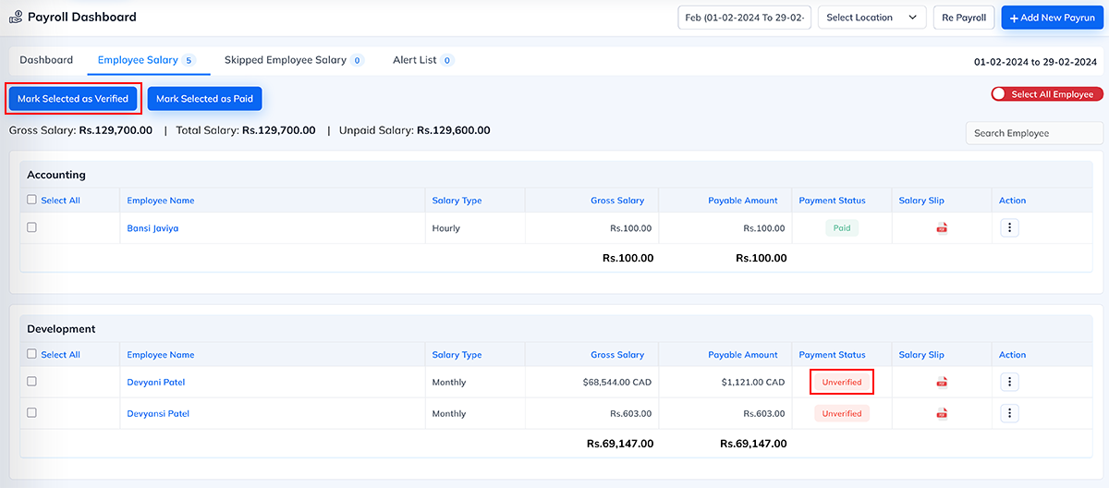Screen dimensions: 1109x488
Task: Open three-dot action menu for Devyani Patel
Action: click(x=1009, y=383)
